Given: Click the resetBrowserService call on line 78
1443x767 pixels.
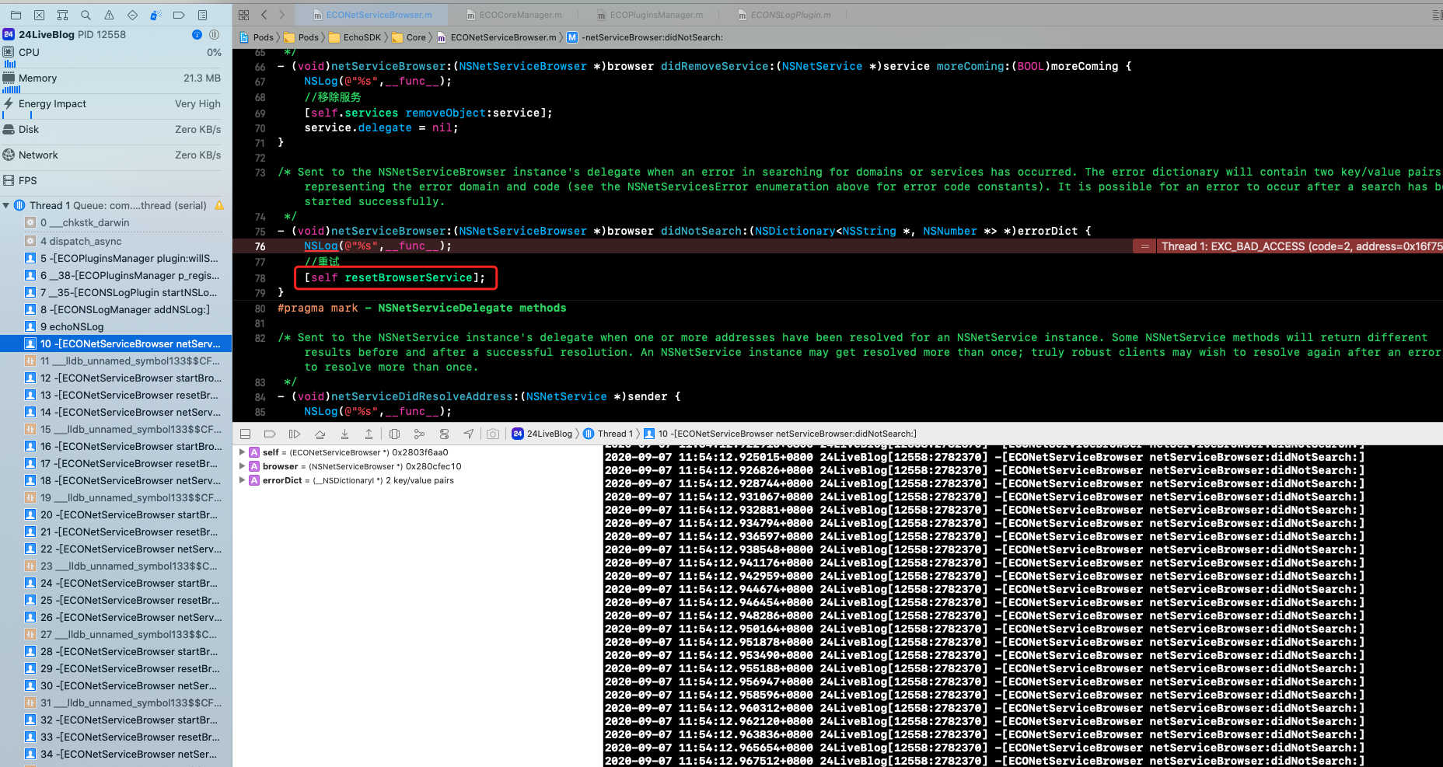Looking at the screenshot, I should click(x=396, y=277).
